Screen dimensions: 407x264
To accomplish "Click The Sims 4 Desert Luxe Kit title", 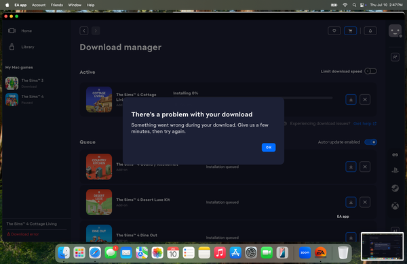I will click(x=142, y=200).
